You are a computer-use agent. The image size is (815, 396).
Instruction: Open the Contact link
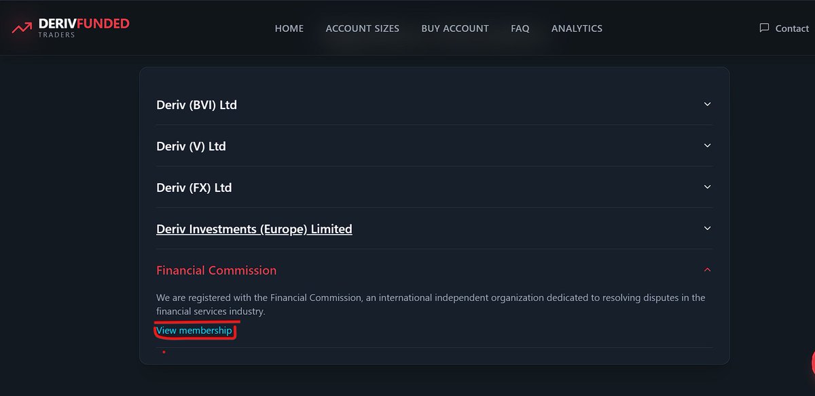point(792,28)
